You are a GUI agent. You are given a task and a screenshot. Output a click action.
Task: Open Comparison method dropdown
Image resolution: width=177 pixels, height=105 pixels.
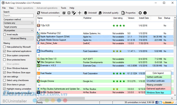click(x=19, y=23)
